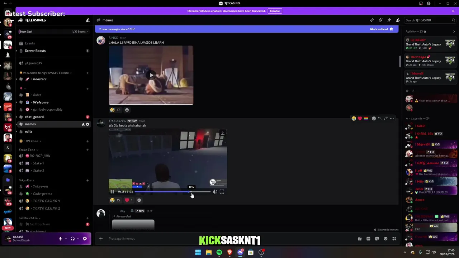The width and height of the screenshot is (459, 258).
Task: Play SINKO's video thumbnail
Action: 151,75
